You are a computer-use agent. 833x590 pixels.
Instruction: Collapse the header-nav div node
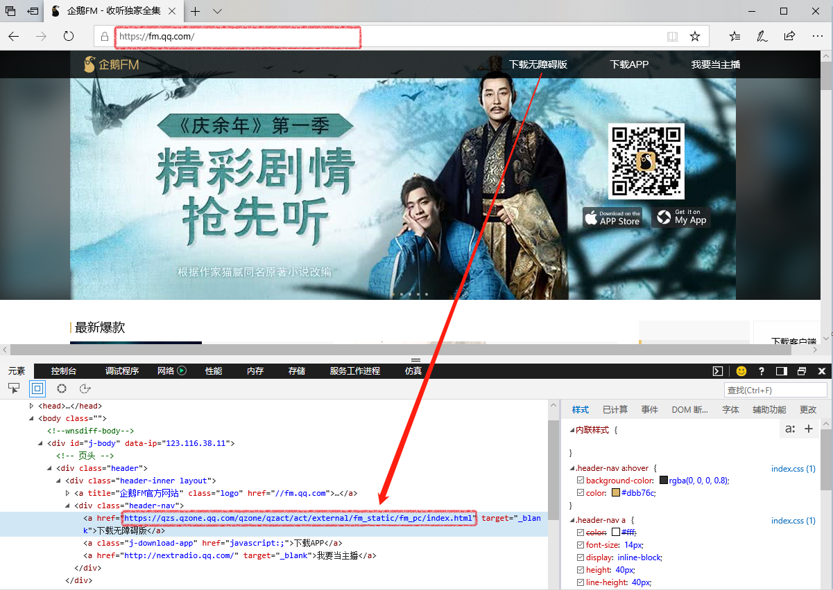[x=67, y=506]
